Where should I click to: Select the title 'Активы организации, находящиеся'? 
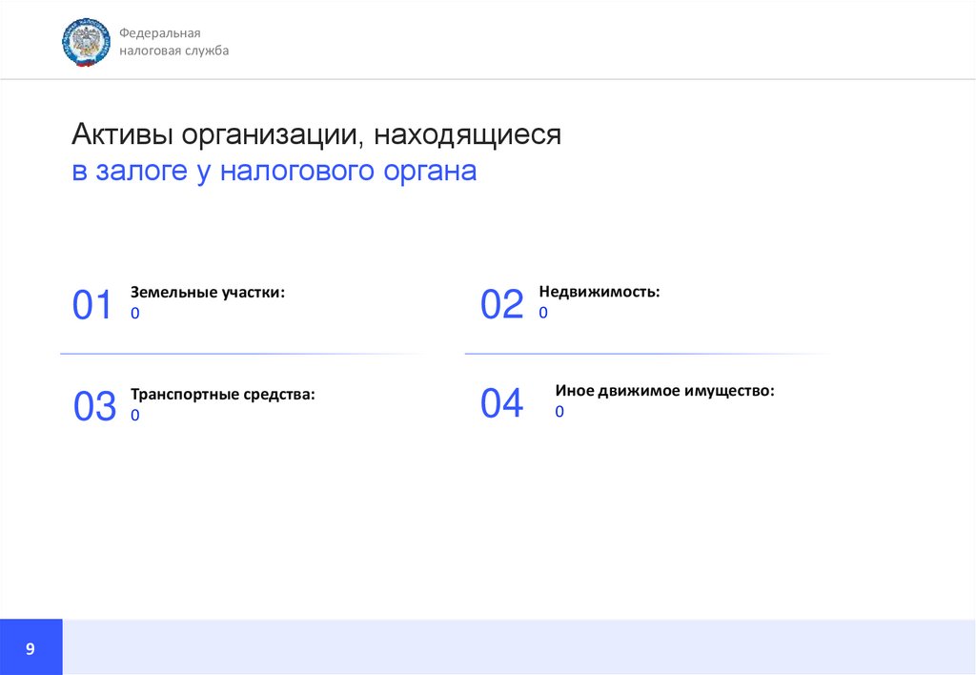point(316,133)
